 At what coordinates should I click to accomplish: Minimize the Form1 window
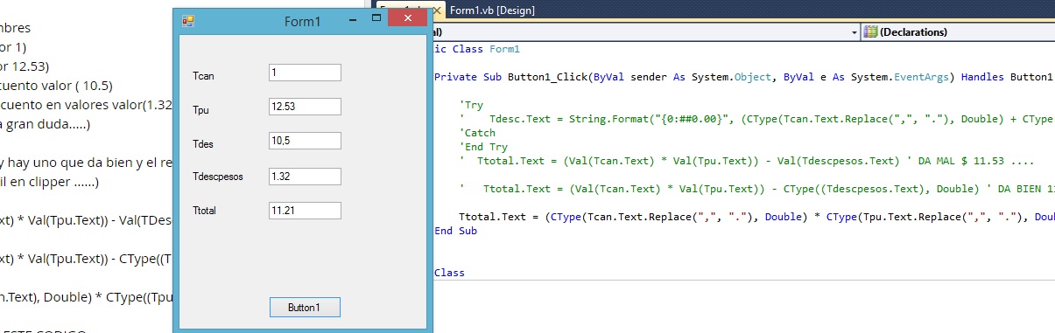click(353, 19)
